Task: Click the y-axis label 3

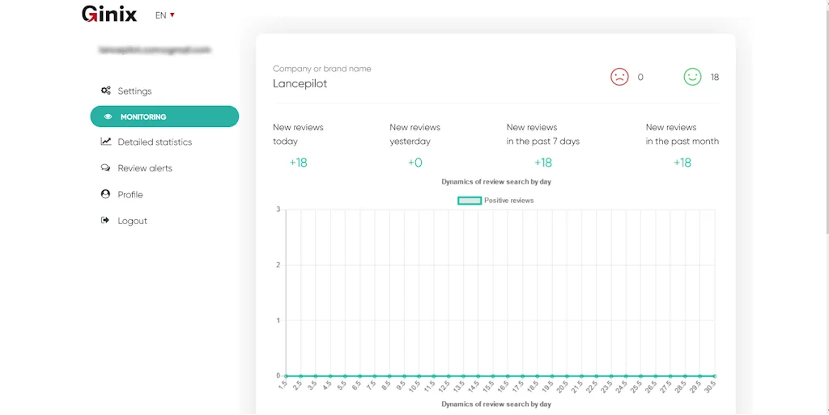Action: point(278,210)
